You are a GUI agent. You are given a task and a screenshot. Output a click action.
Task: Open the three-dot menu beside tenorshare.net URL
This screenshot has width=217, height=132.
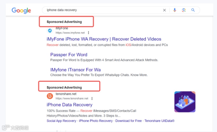(x=92, y=98)
